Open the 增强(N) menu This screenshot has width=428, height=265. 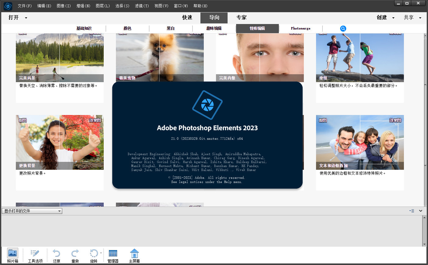(x=83, y=6)
